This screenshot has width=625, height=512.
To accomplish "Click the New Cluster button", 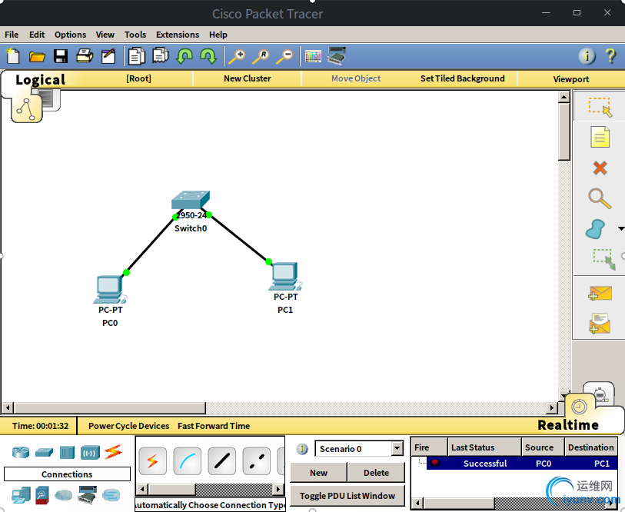I will (247, 78).
